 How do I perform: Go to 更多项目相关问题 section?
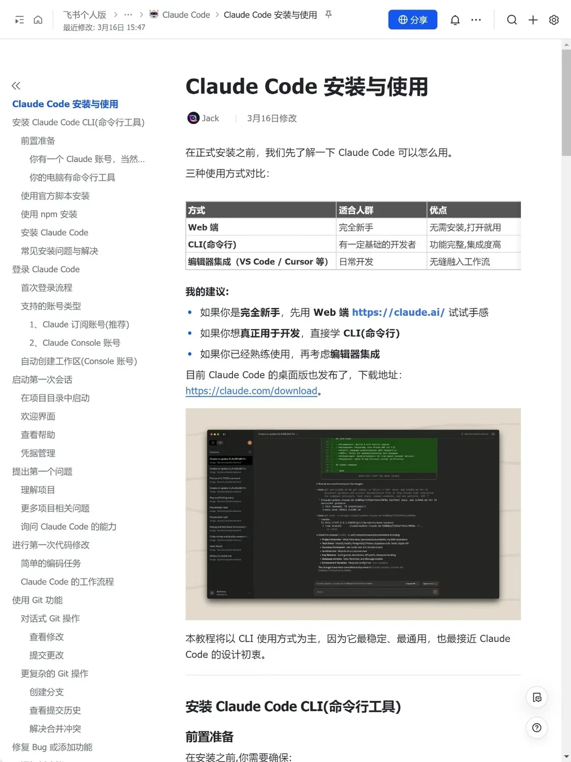point(55,508)
